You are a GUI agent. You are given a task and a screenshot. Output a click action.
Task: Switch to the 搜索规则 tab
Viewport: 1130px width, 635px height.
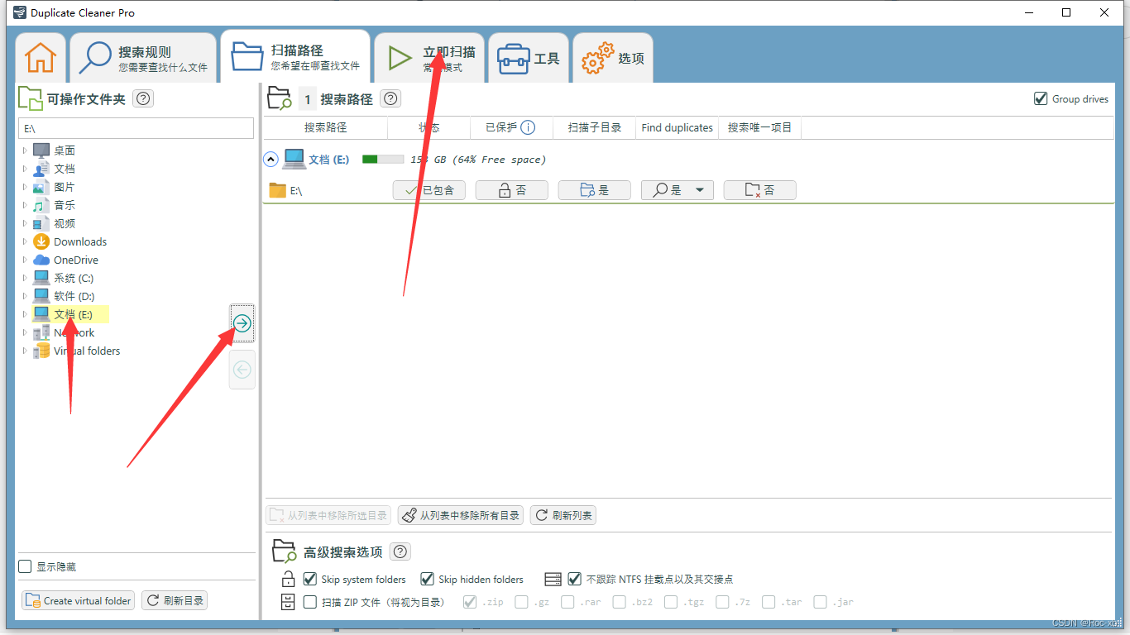[x=143, y=58]
